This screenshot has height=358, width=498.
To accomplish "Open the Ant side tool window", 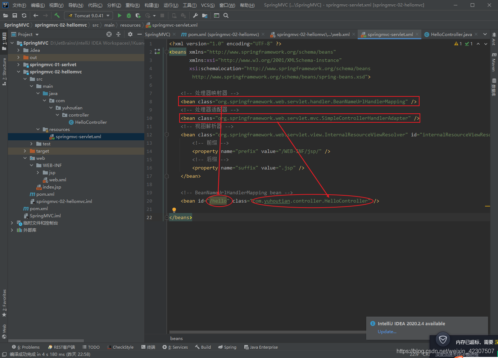I will (494, 39).
